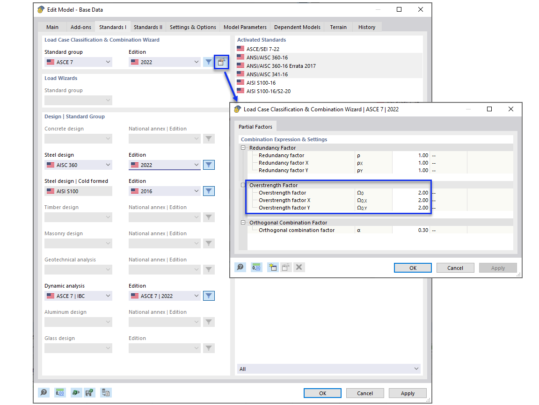Select ANSI/AISC 360-16 Errata 2017 entry

(329, 66)
